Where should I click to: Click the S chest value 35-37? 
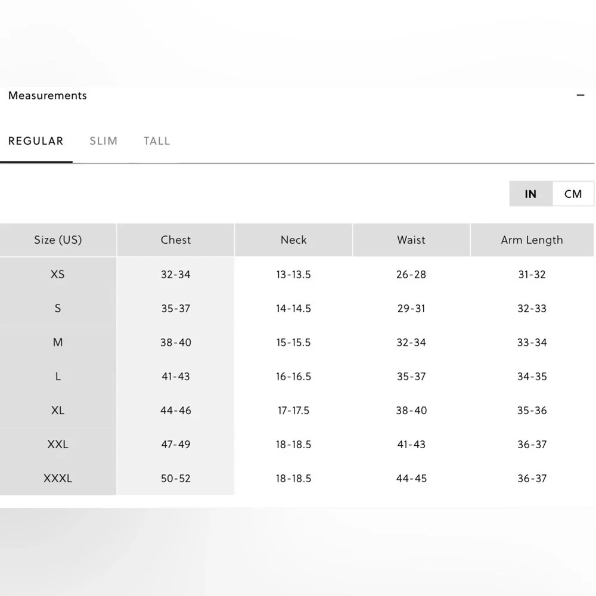pyautogui.click(x=176, y=308)
